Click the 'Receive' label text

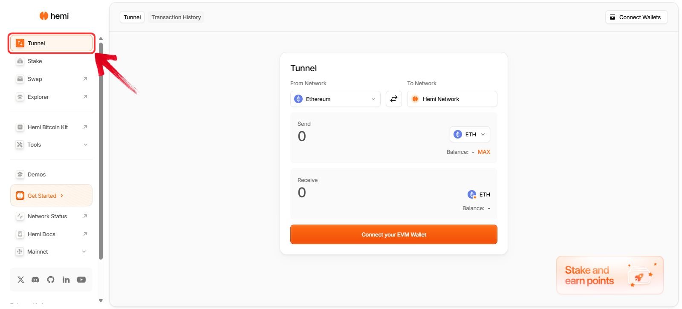click(307, 180)
